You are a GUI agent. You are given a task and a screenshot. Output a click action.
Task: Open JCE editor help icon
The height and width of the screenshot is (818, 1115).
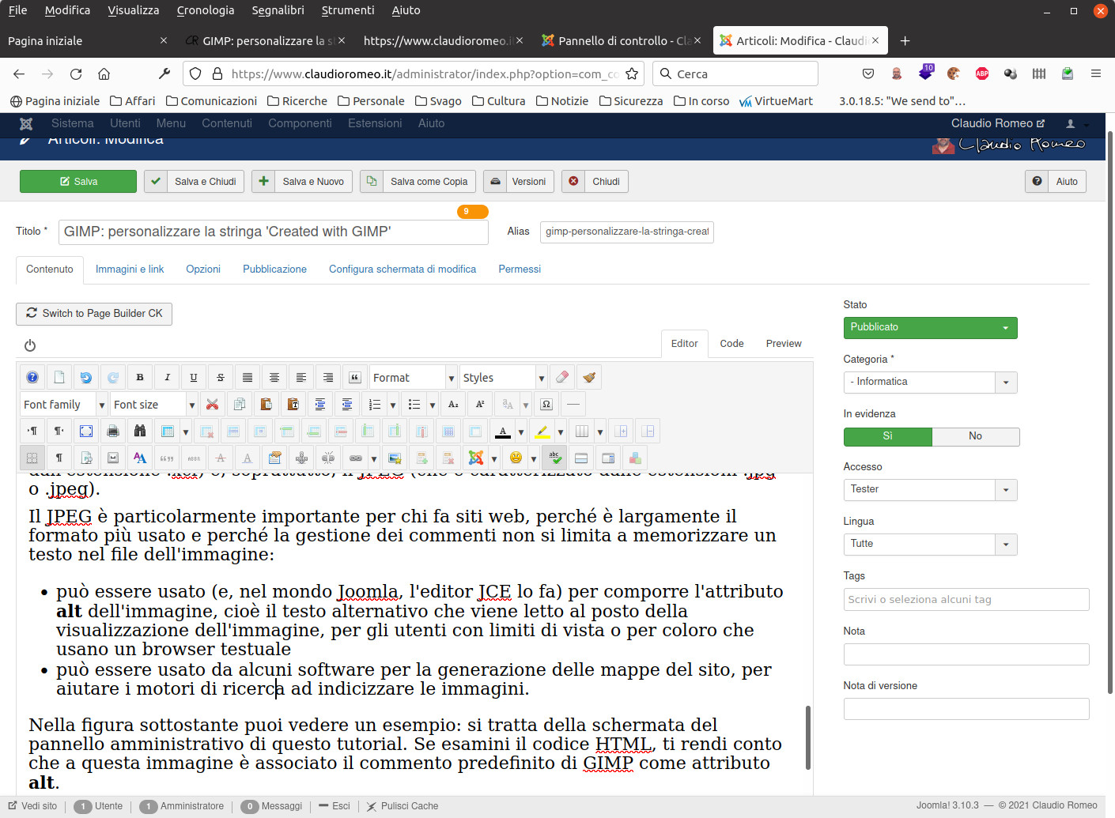coord(32,377)
